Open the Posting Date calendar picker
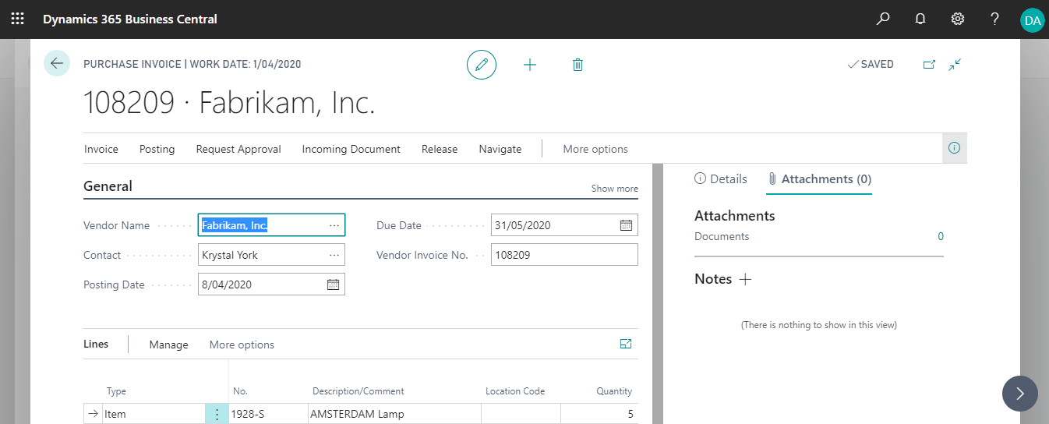 [333, 284]
